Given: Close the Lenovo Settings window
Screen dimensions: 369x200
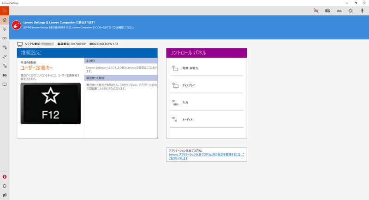Looking at the screenshot, I should coord(364,3).
